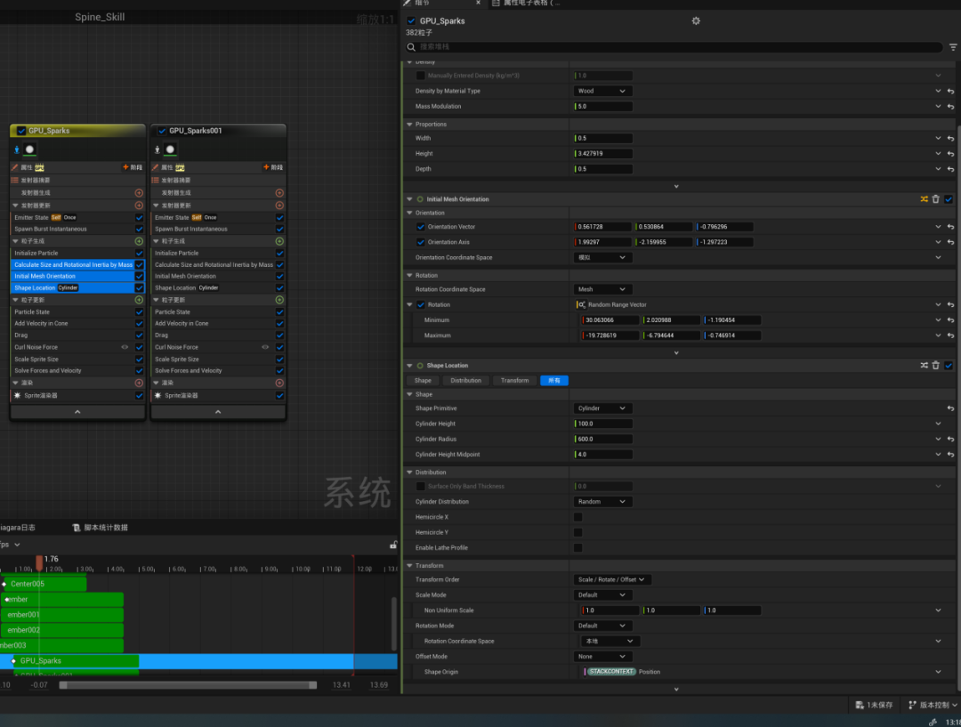The height and width of the screenshot is (727, 961).
Task: Enable the Enable Lathe Profile checkbox
Action: [577, 548]
